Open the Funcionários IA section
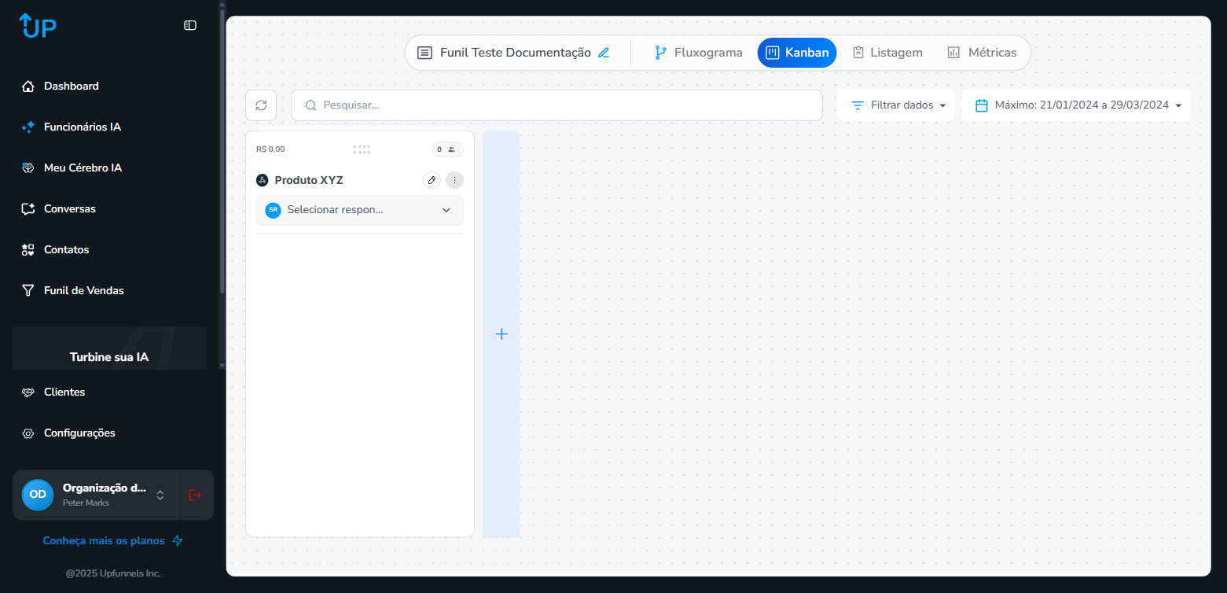The height and width of the screenshot is (593, 1227). [80, 127]
